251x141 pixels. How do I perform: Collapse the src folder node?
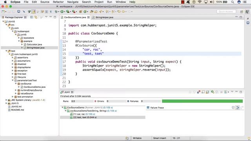coord(6,25)
